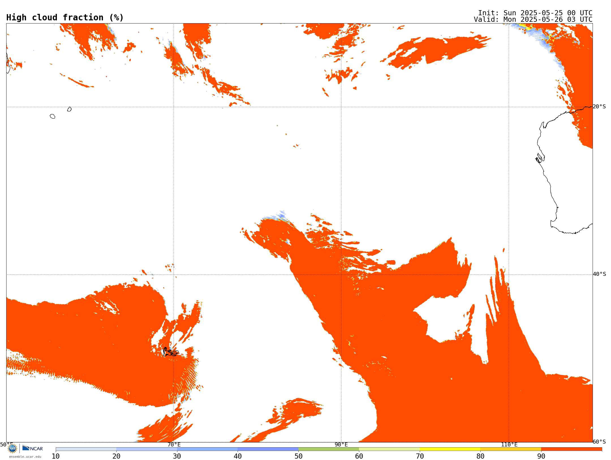Select the 'Init: Sun 2025-05-25 00 UTC' text
Image resolution: width=611 pixels, height=460 pixels.
point(535,13)
